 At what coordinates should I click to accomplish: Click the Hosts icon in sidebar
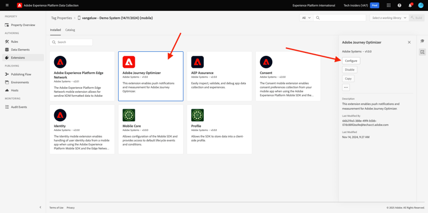(x=7, y=90)
